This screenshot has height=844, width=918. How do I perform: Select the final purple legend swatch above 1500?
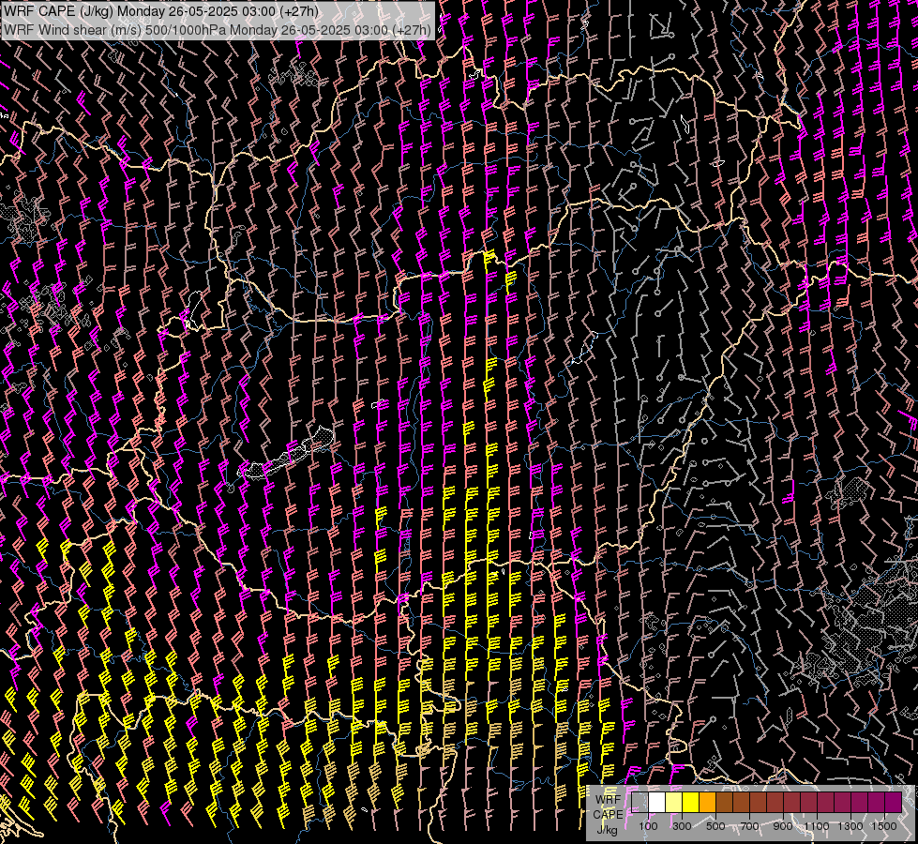click(893, 803)
